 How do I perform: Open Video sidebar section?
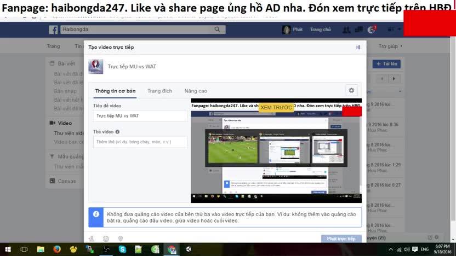point(65,123)
